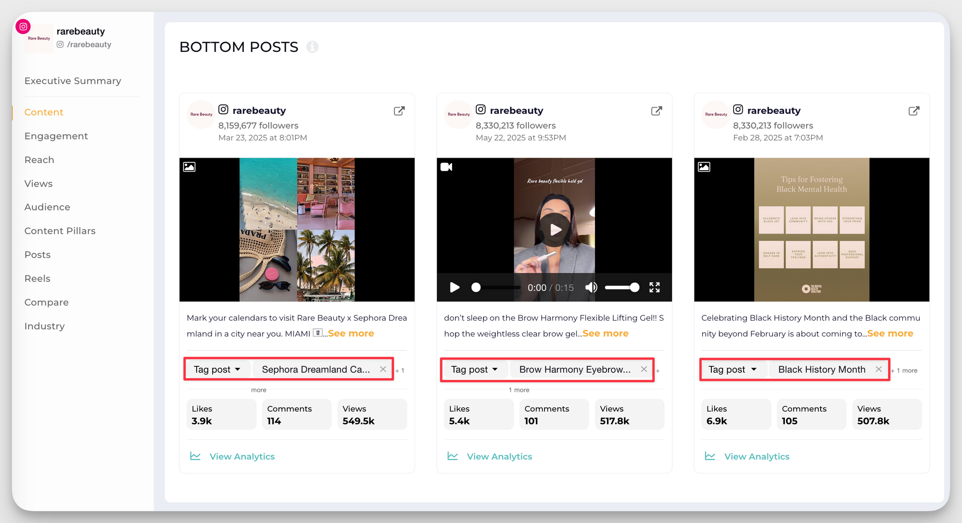Click the 507.8k views stat
The width and height of the screenshot is (962, 523).
(x=887, y=414)
